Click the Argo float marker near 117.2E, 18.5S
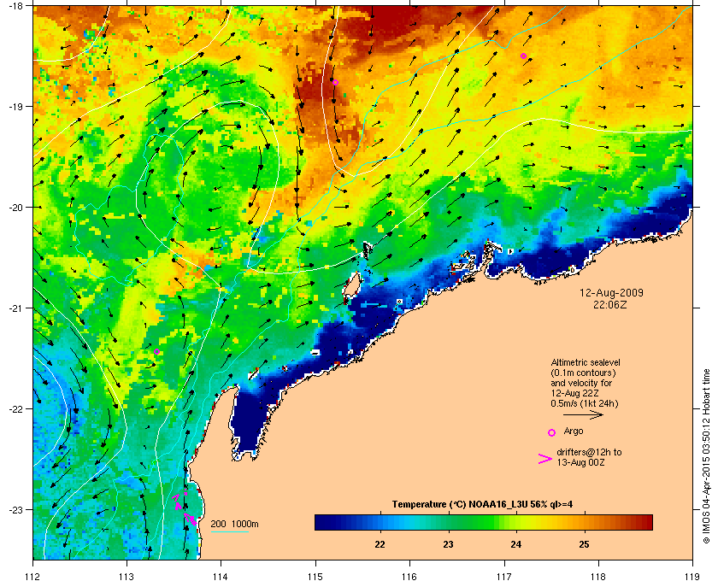 pos(523,56)
